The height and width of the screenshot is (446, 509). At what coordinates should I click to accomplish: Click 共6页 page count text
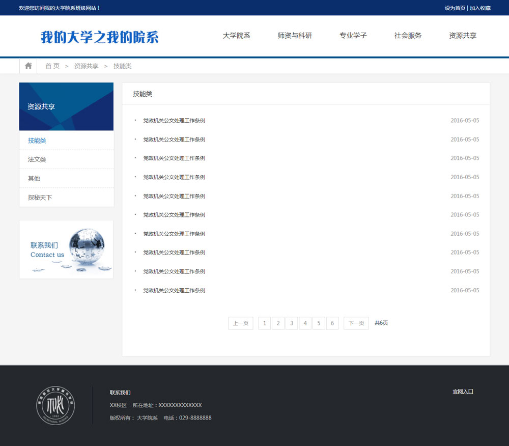point(381,323)
